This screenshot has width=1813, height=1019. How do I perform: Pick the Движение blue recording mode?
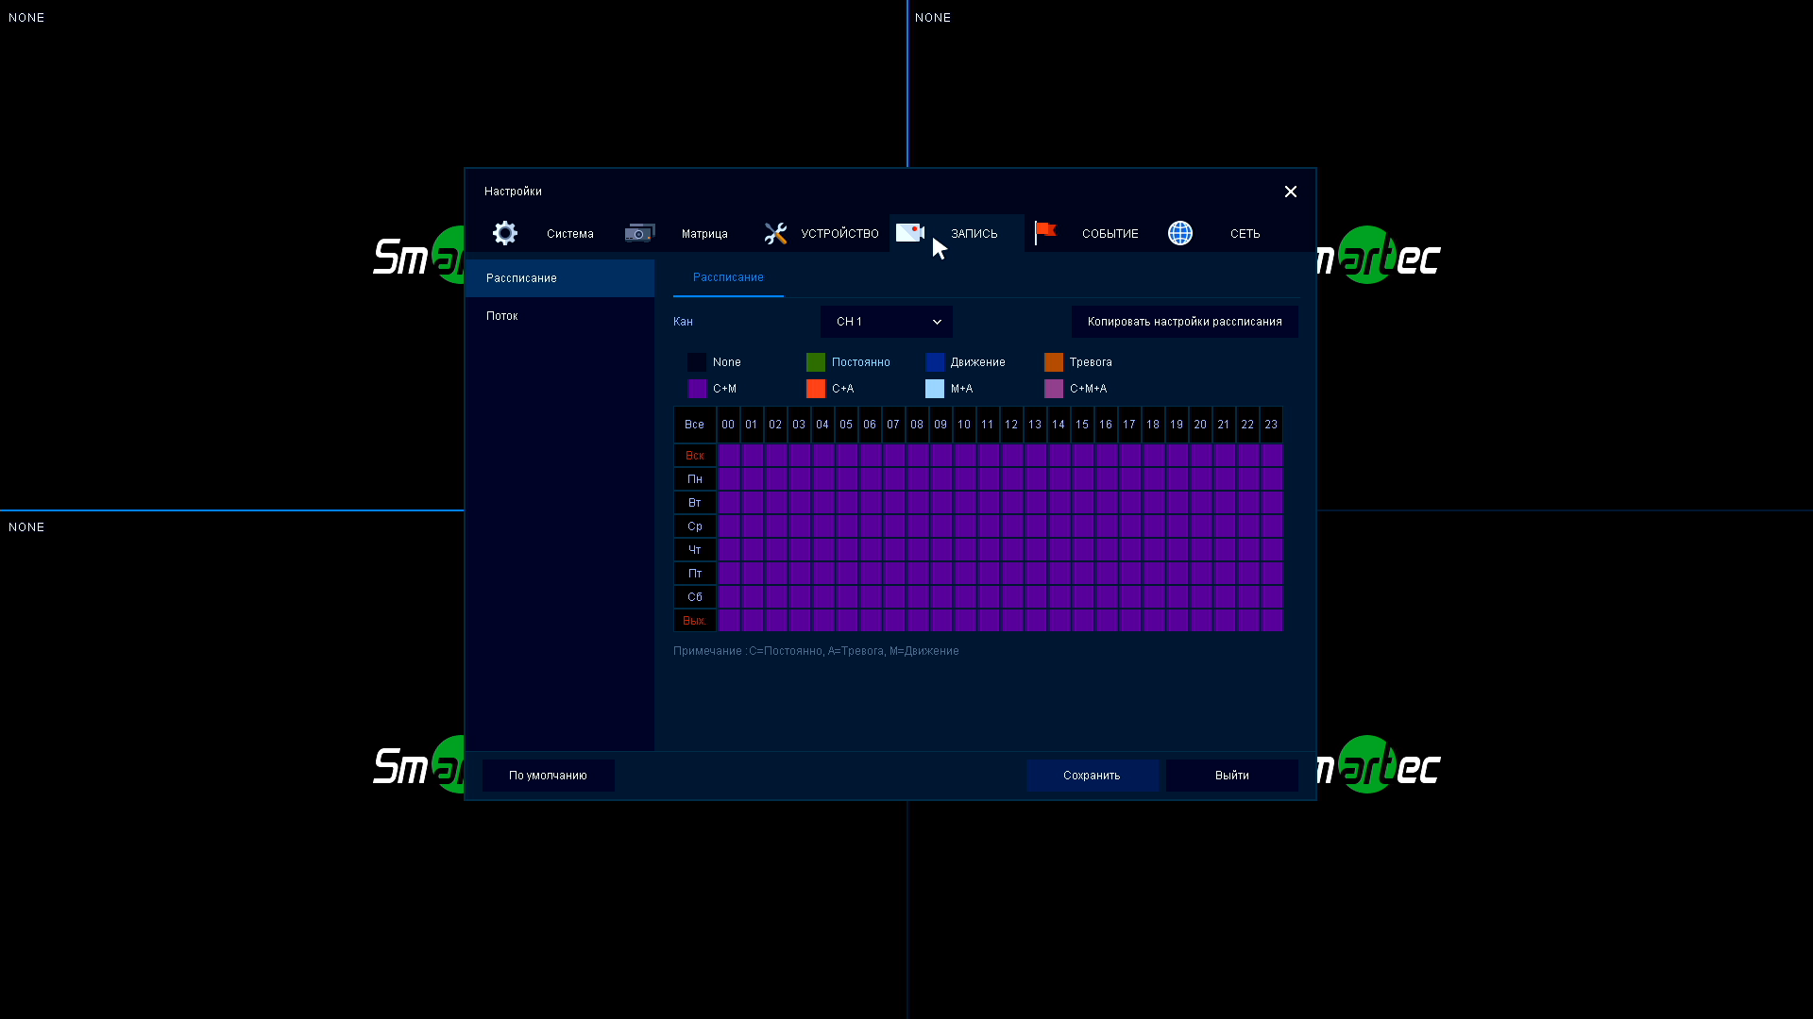click(x=935, y=362)
